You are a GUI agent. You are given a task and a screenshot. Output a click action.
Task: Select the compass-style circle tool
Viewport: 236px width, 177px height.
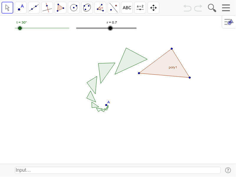pos(87,8)
